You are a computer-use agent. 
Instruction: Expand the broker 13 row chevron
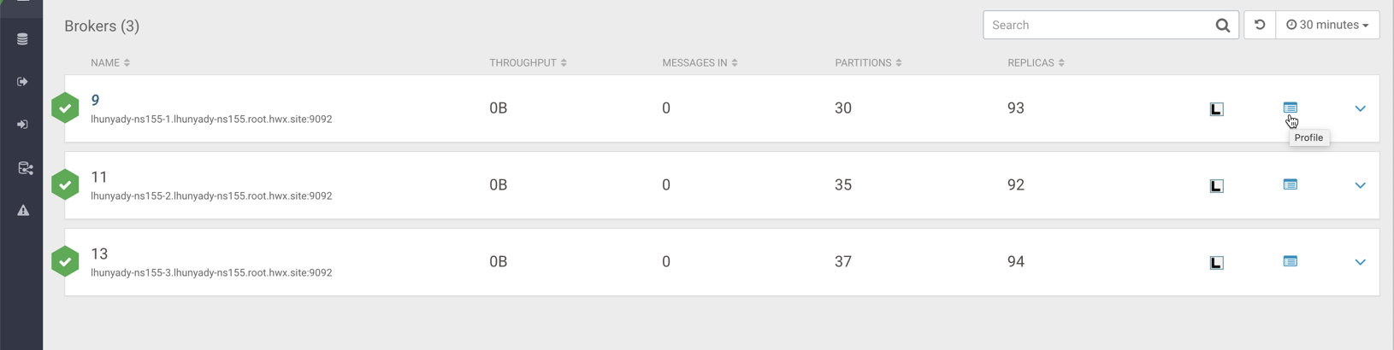pyautogui.click(x=1360, y=262)
